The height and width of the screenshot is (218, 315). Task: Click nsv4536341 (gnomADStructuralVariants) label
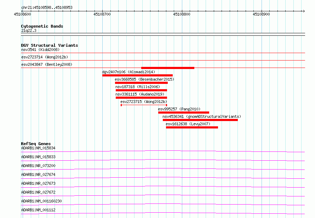202,116
